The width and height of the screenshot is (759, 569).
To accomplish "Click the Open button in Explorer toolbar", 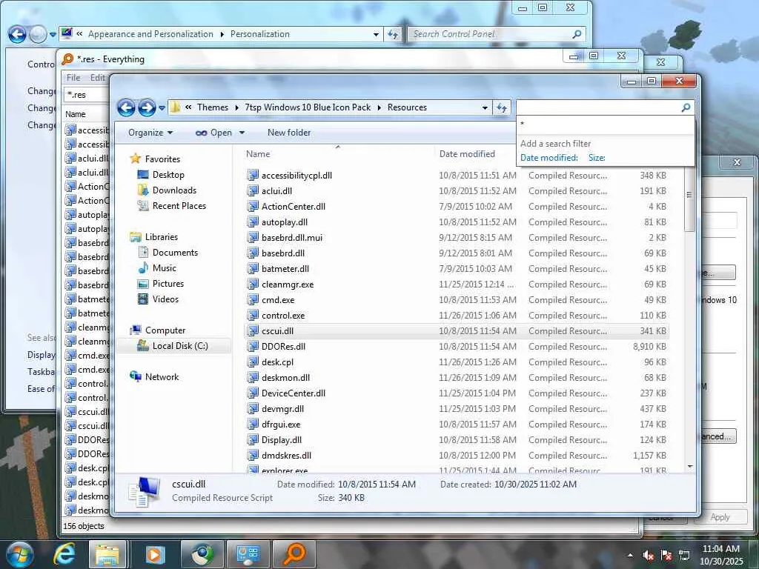I will [x=213, y=133].
